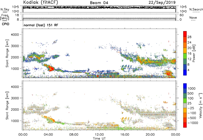The width and height of the screenshot is (203, 140).
Task: Click the 12:00 time axis tick label
Action: [99, 135]
